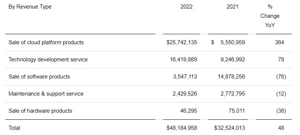Viewport: 300px width, 135px height.
Task: Click the % Change YoY header
Action: point(270,16)
